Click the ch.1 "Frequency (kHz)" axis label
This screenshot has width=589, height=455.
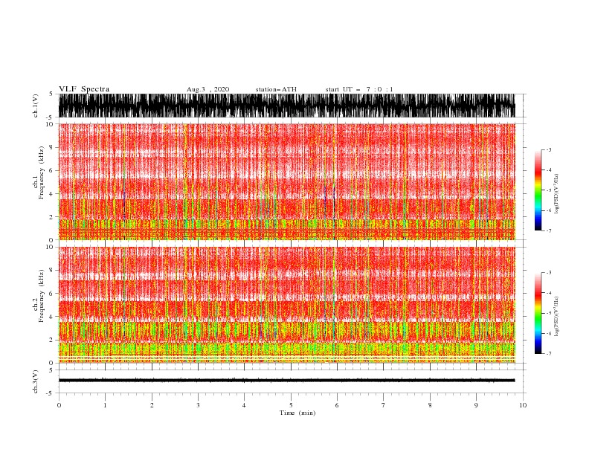42,172
